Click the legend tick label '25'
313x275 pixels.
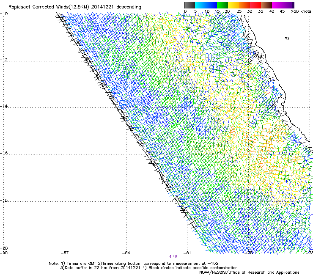(x=239, y=11)
